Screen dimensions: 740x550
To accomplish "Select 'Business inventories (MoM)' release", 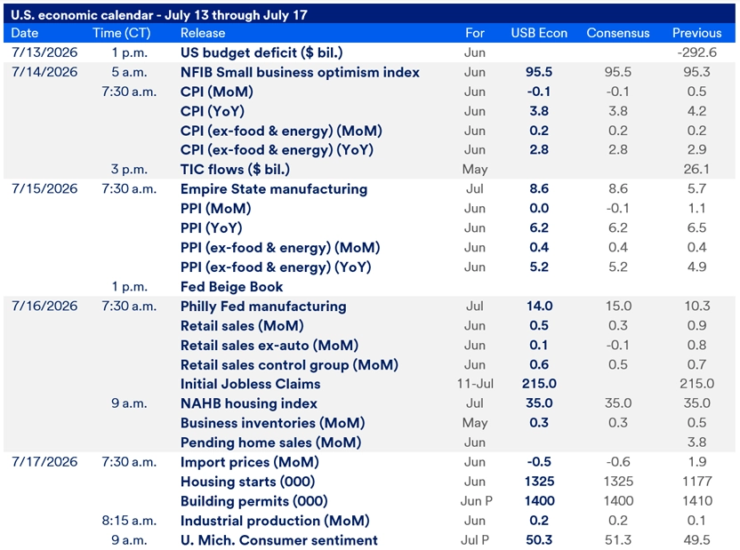I will click(x=273, y=423).
